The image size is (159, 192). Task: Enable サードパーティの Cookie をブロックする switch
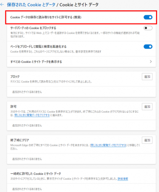coord(148,28)
